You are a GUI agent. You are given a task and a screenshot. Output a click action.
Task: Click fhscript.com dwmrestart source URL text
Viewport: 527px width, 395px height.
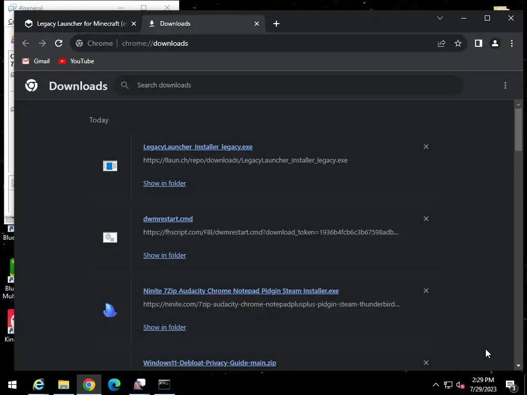[x=271, y=232]
